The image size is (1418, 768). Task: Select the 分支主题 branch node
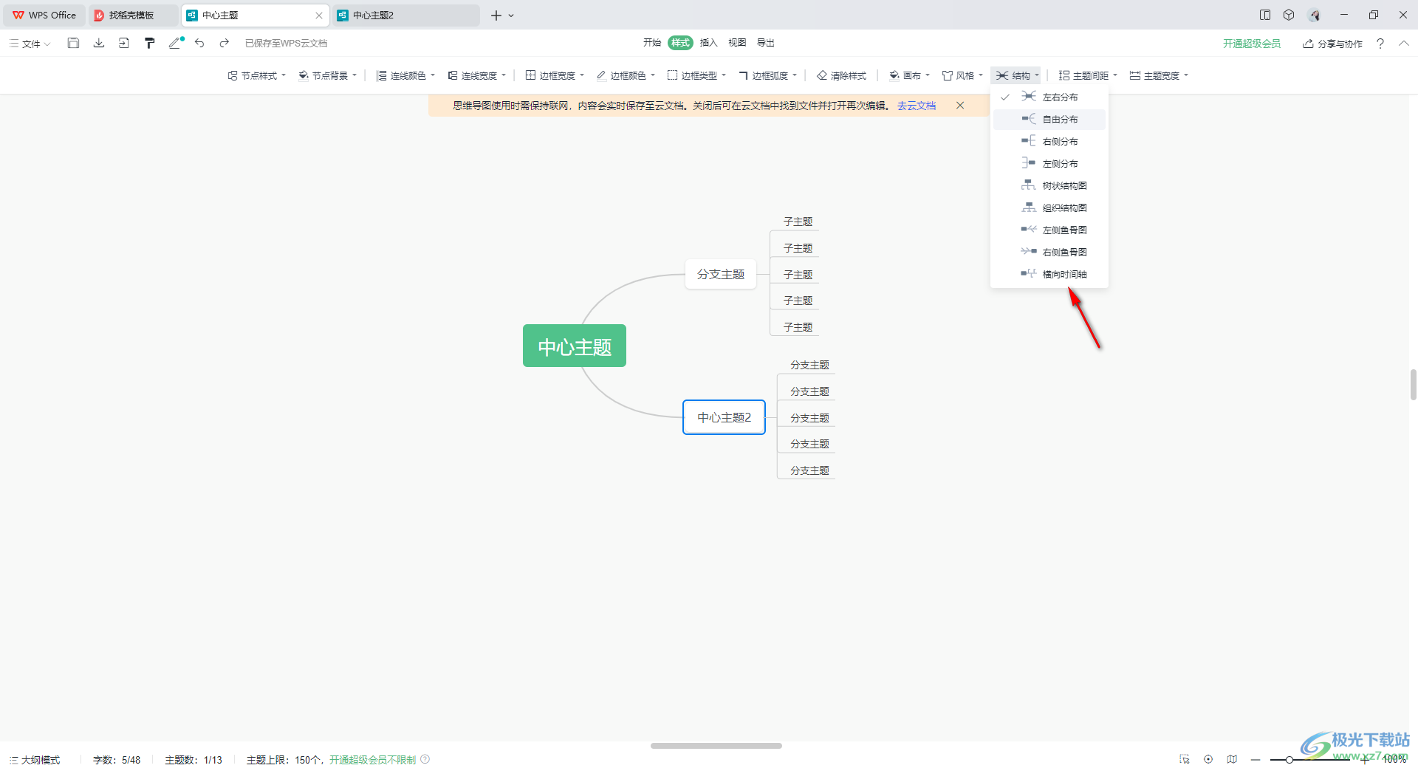click(x=721, y=274)
